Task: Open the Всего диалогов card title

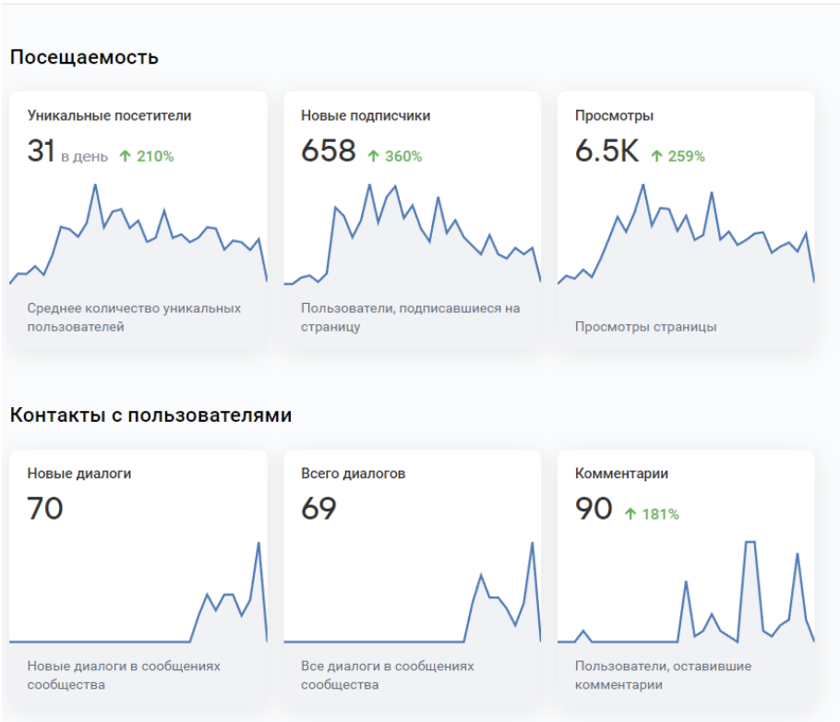Action: (x=353, y=474)
